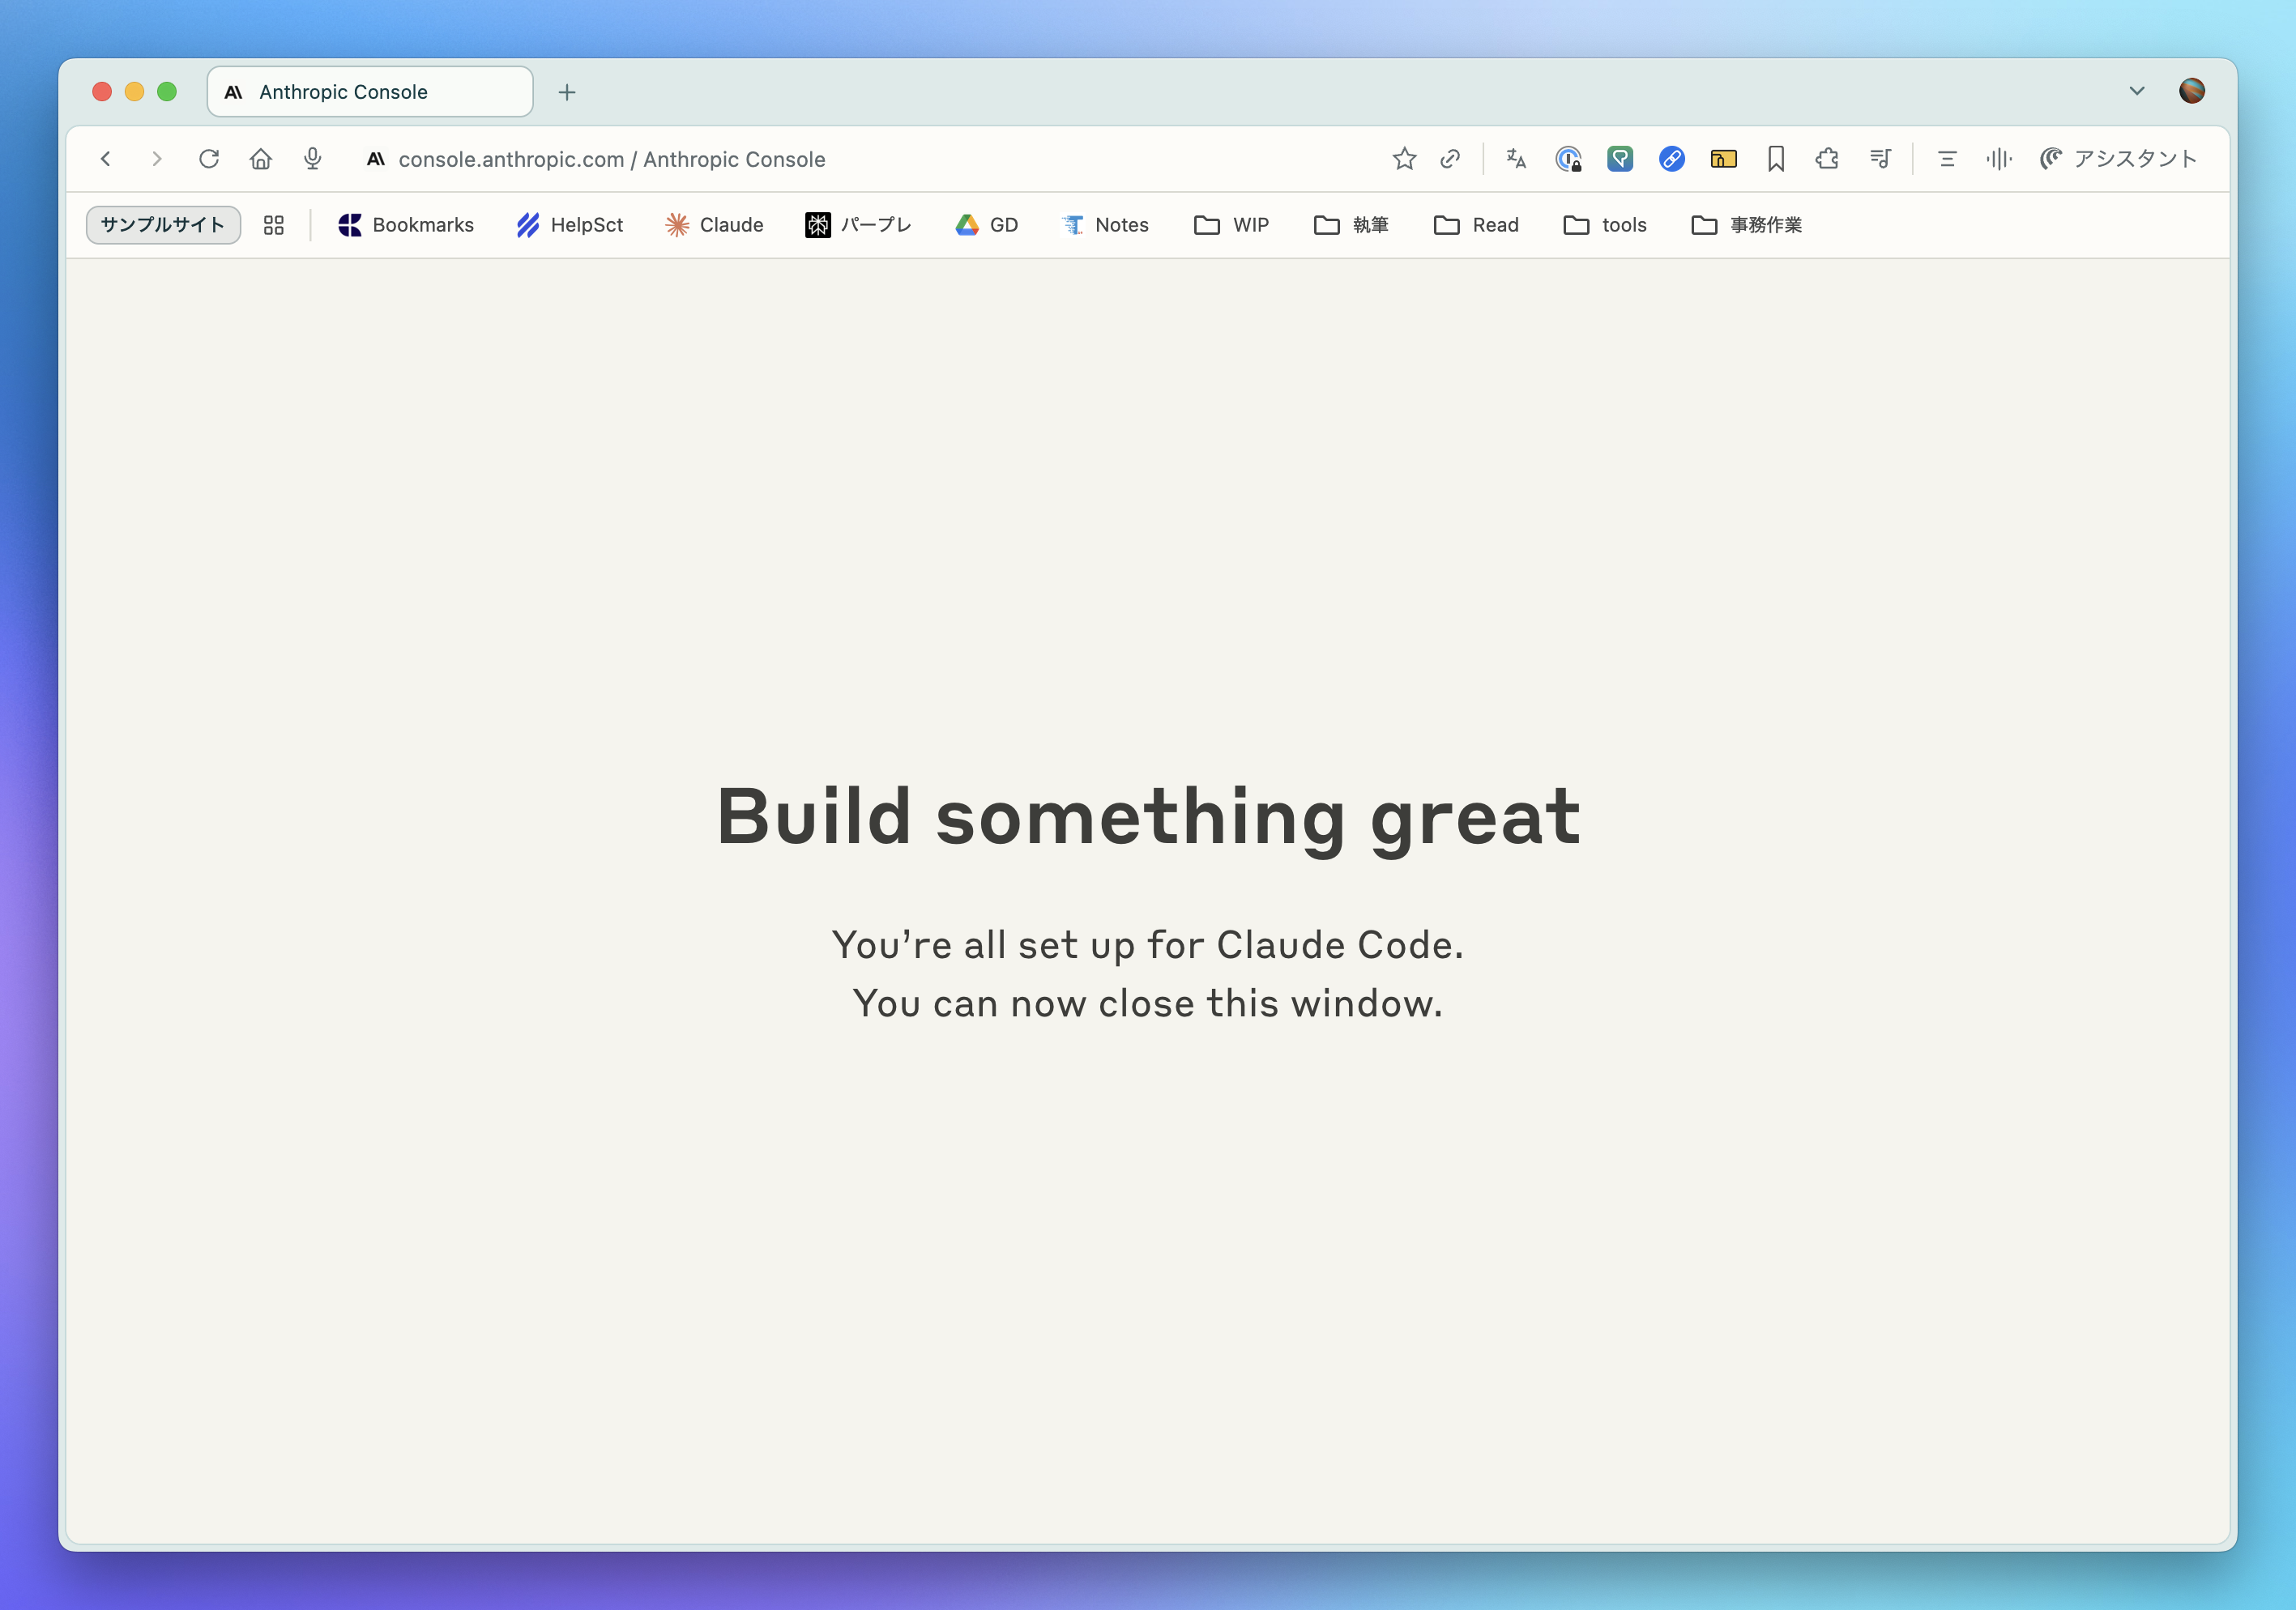Open the extensions puzzle piece icon

click(1827, 159)
